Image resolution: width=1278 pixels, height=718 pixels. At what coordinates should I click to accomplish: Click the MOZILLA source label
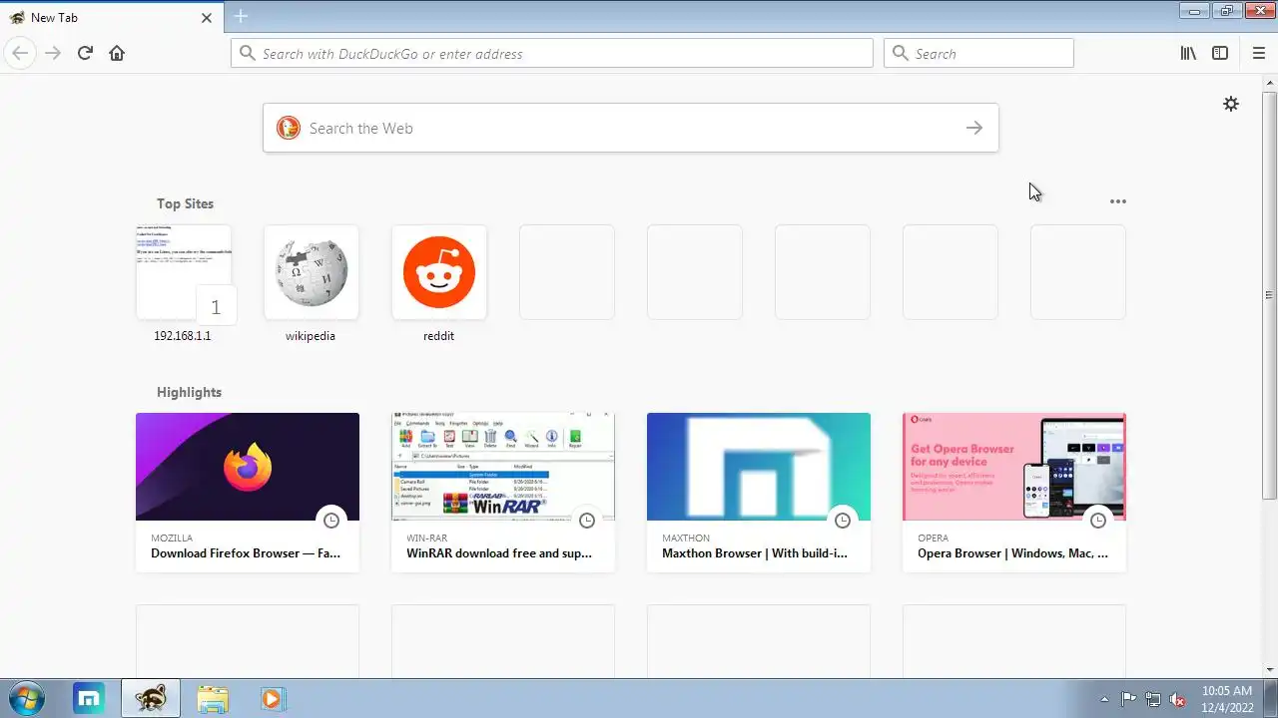(x=172, y=538)
